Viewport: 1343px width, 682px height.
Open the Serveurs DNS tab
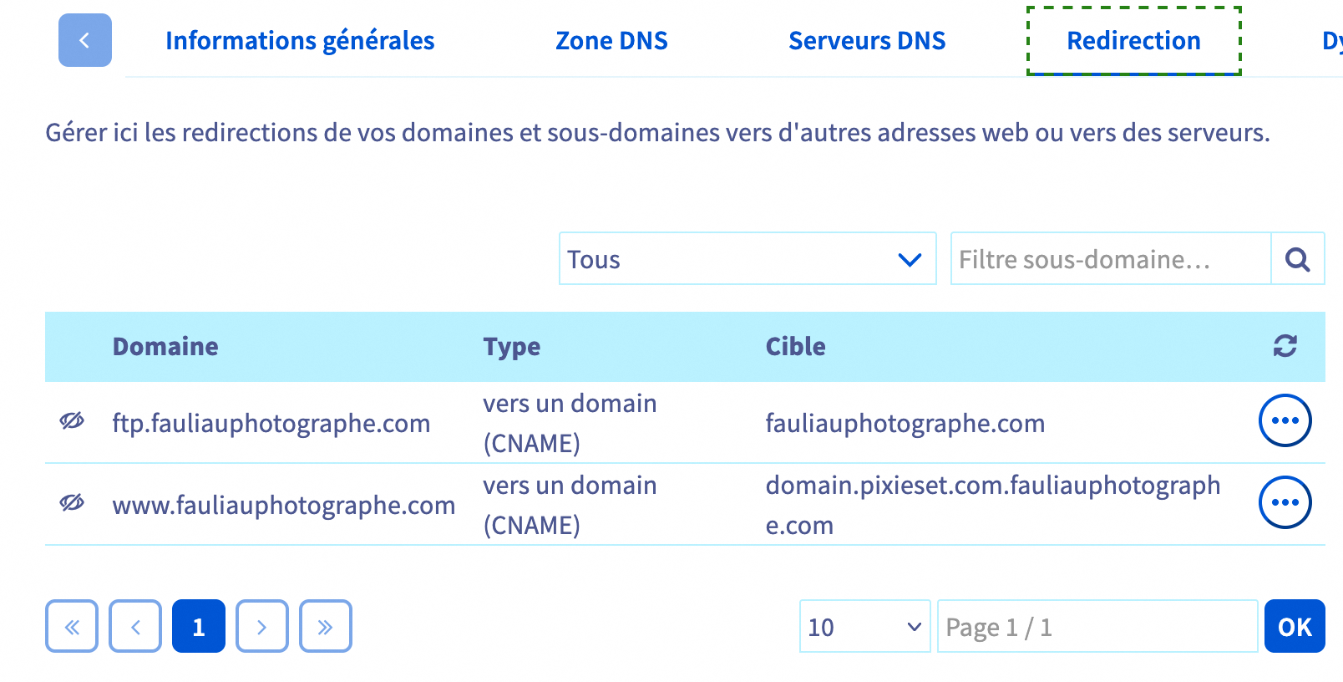pos(867,40)
